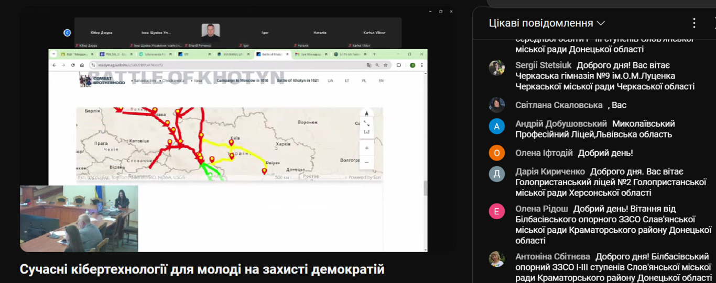The image size is (716, 283).
Task: Zoom in the map with plus button
Action: tap(366, 148)
